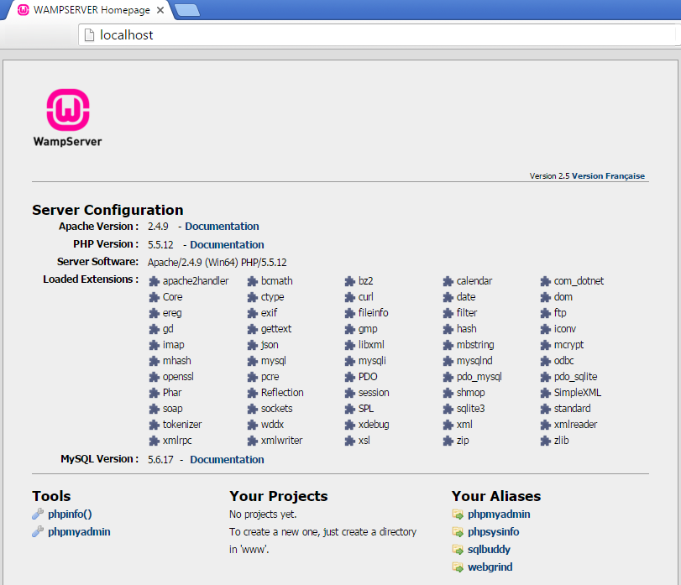
Task: Click the puzzle icon beside SimpleXML
Action: [x=546, y=393]
